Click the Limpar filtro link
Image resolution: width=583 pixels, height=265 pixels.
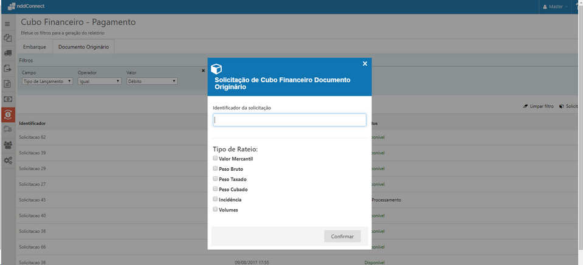pos(538,106)
